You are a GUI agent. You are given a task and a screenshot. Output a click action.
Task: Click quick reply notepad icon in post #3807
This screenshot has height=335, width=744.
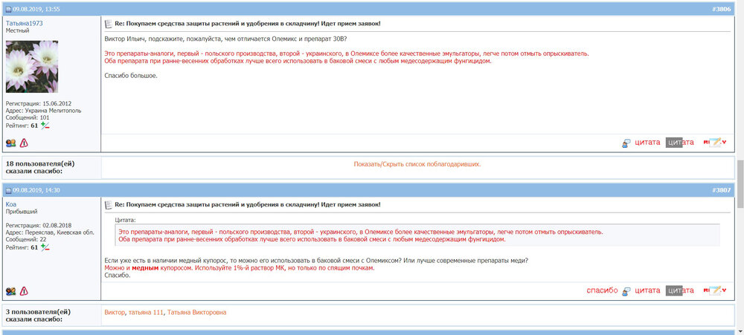tap(715, 290)
